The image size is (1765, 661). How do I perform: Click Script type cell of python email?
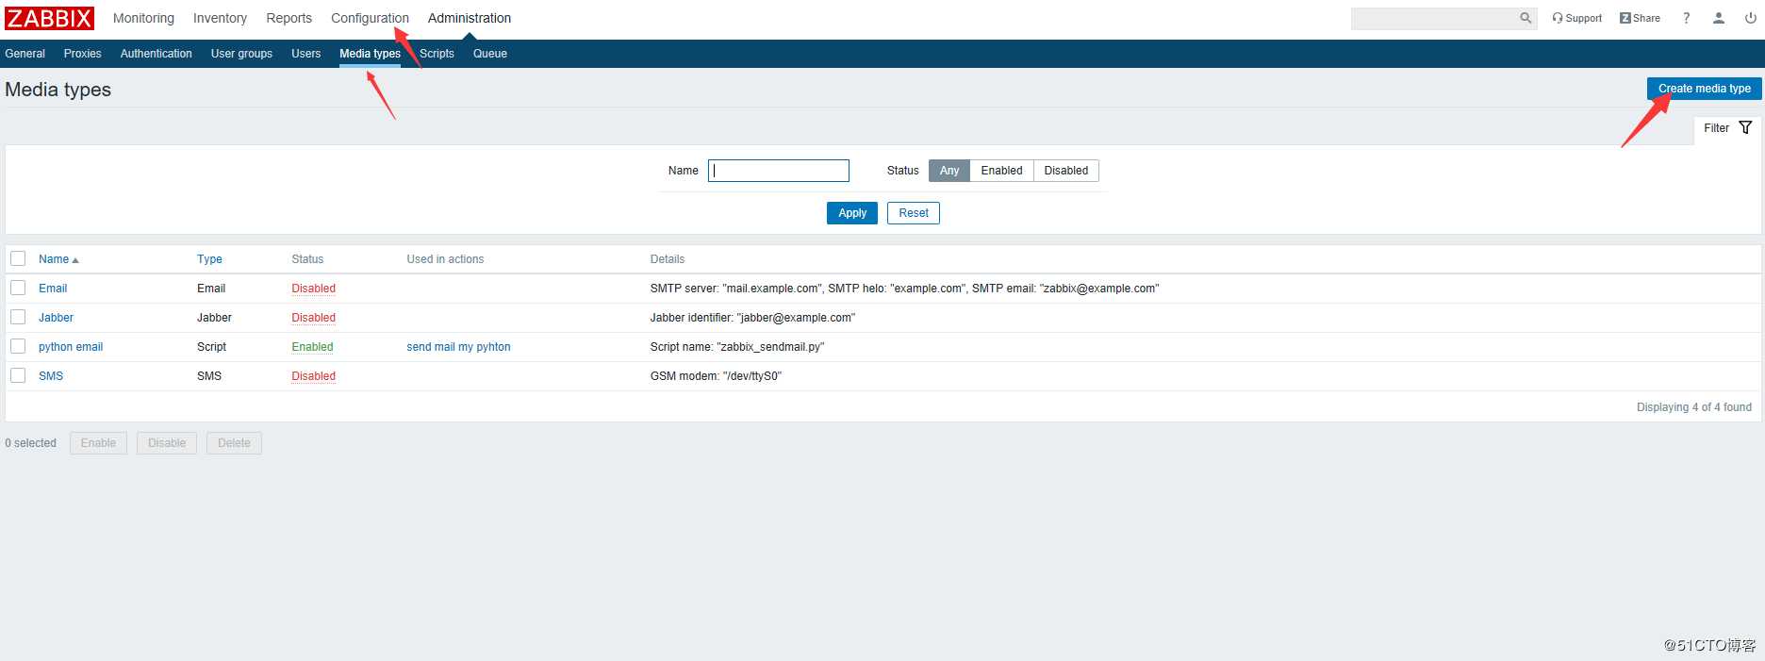(x=211, y=347)
